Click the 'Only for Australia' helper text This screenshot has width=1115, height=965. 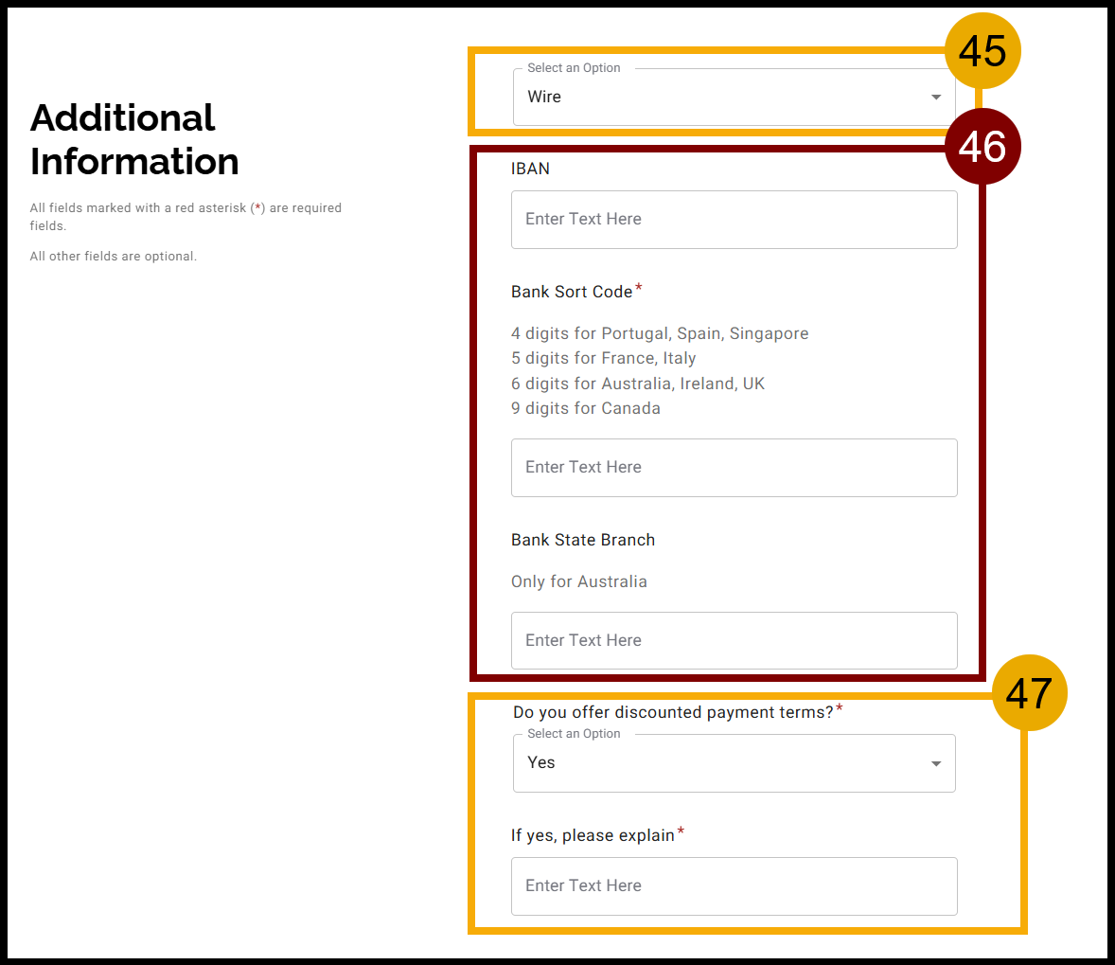coord(578,581)
